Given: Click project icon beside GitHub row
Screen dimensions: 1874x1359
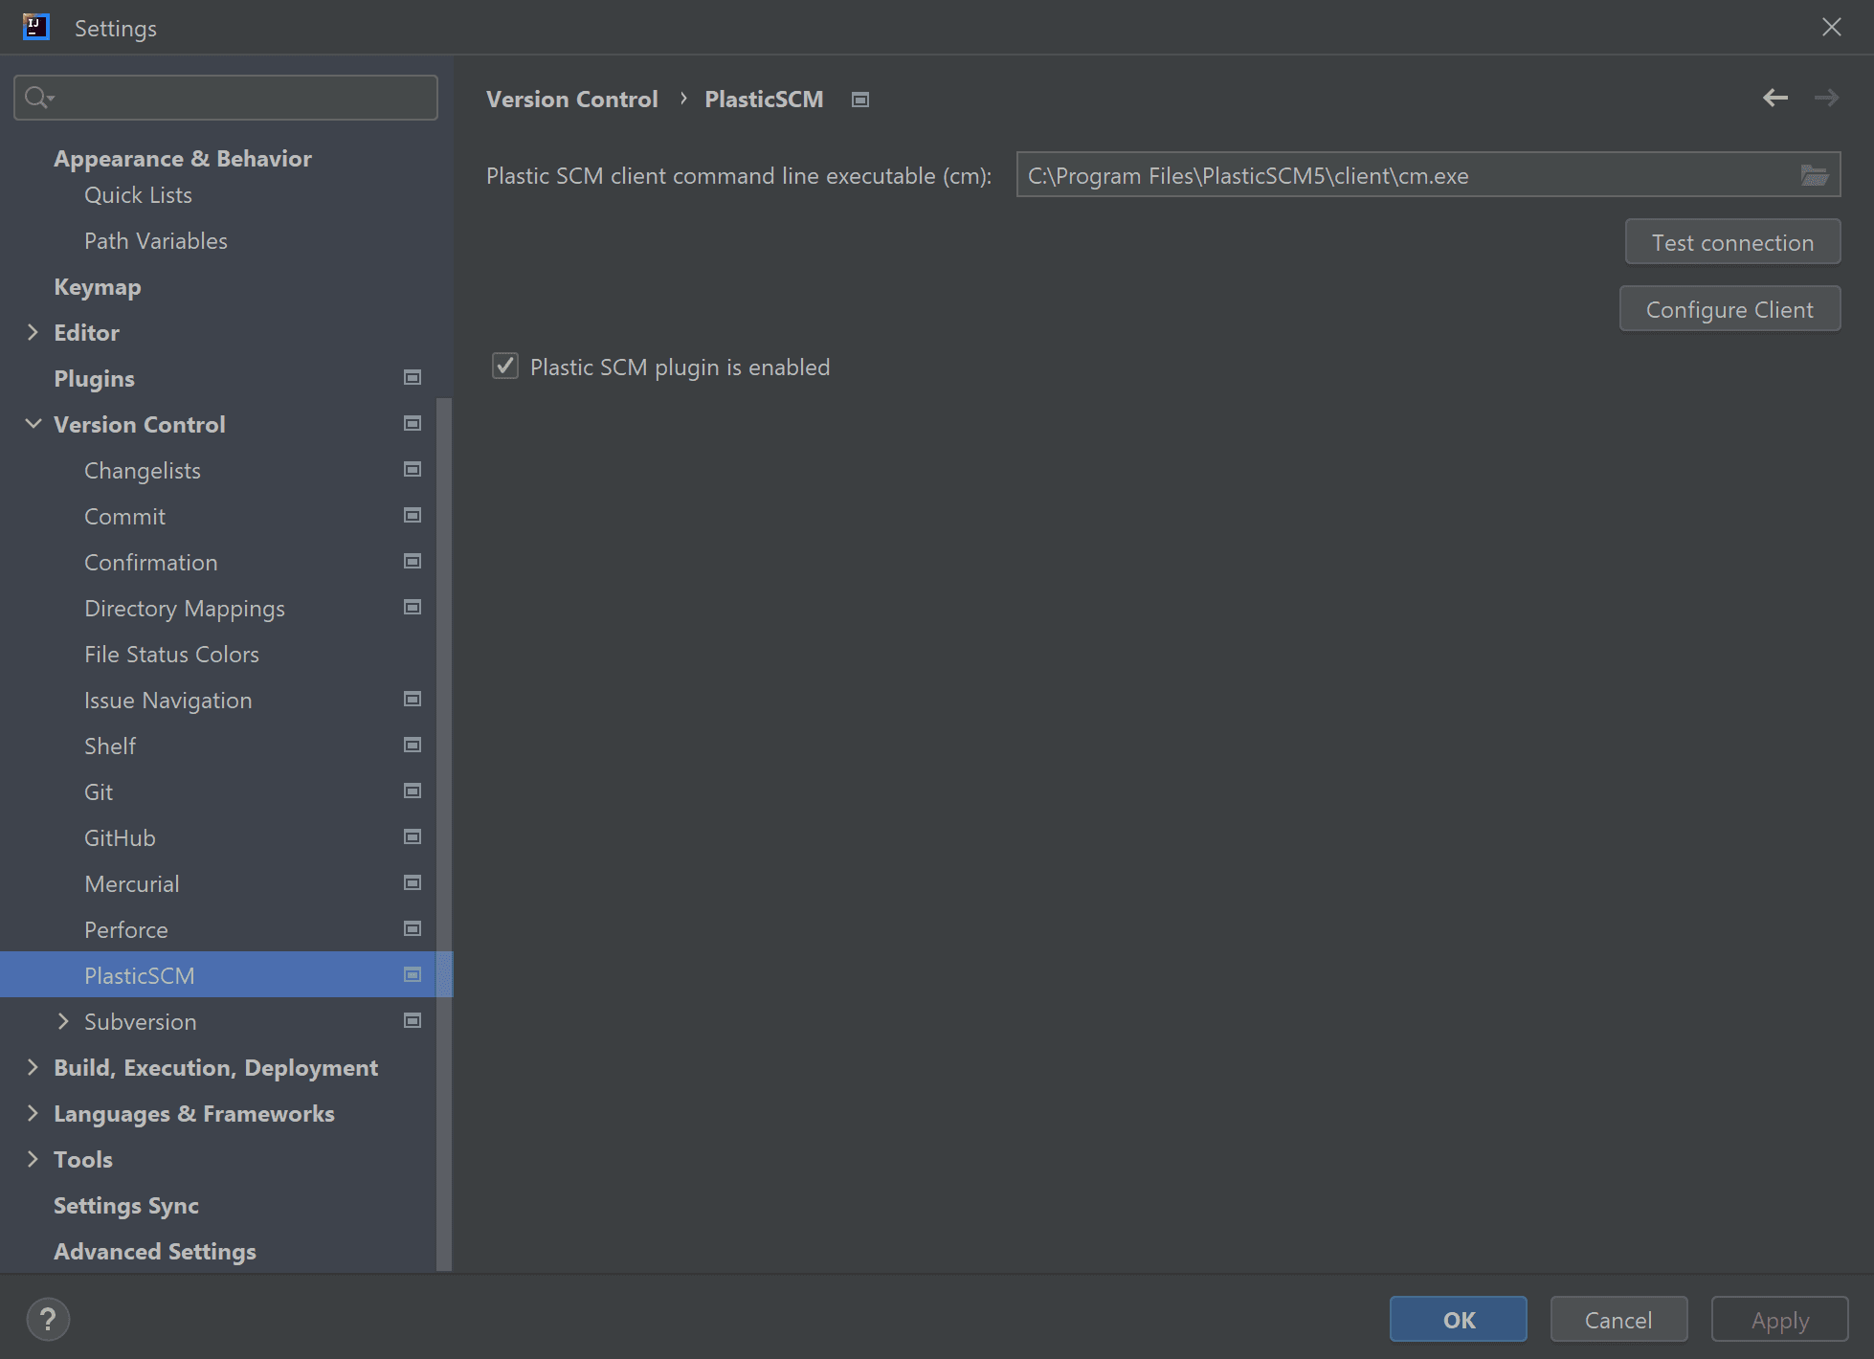Looking at the screenshot, I should click(413, 837).
